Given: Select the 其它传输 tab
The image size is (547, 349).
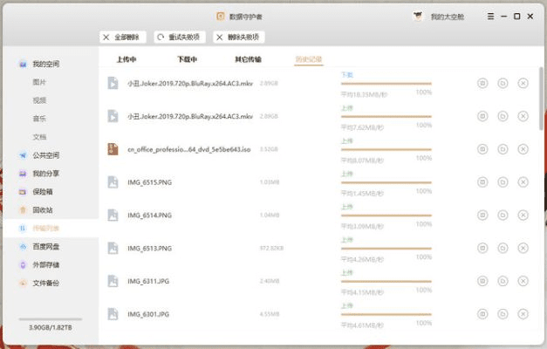Looking at the screenshot, I should 248,59.
